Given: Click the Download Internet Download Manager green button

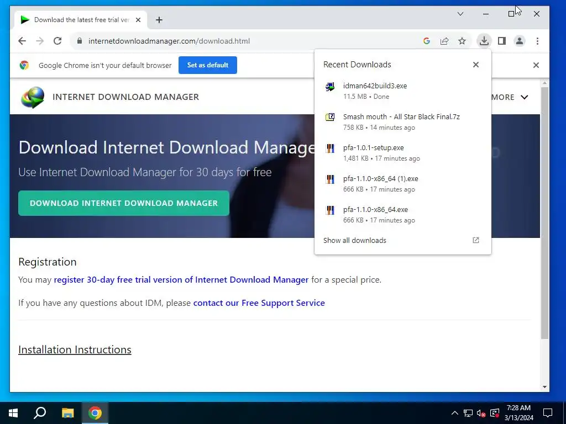Looking at the screenshot, I should [x=124, y=203].
